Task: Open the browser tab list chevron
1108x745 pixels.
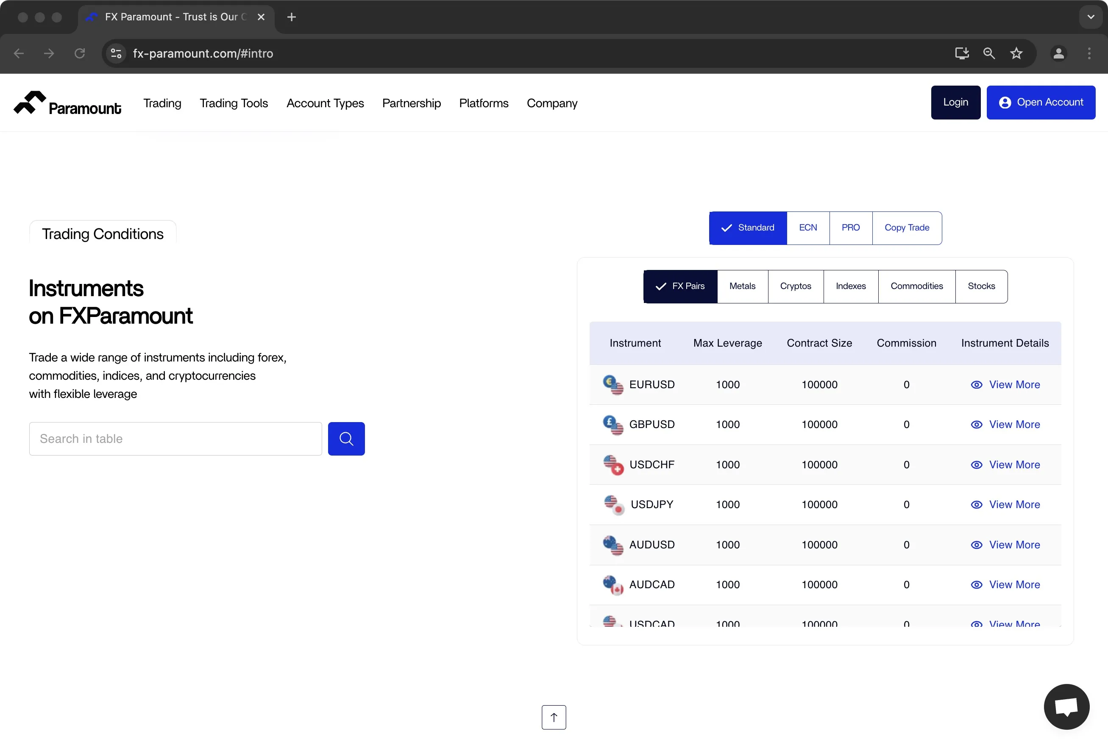Action: point(1091,17)
